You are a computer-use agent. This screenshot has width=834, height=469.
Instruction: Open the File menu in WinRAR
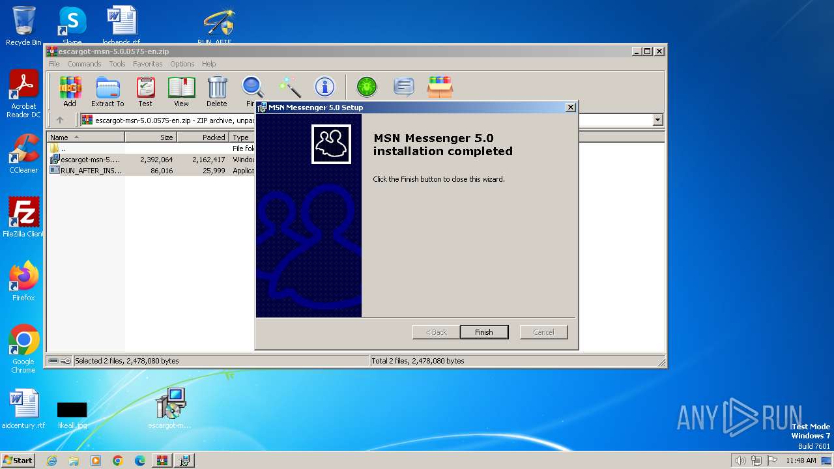(54, 64)
